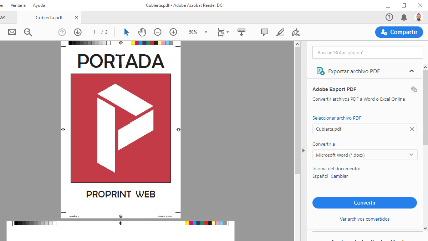Click the PROPRINT WEB text

121,194
